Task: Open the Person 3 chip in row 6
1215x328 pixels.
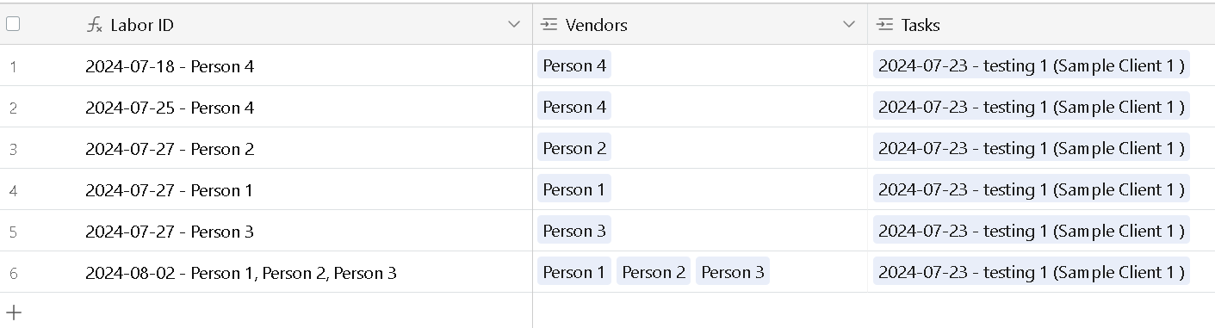Action: (733, 272)
